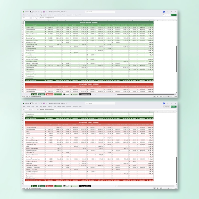Expand the formula bar in upper window
This screenshot has width=199, height=199.
click(x=176, y=18)
